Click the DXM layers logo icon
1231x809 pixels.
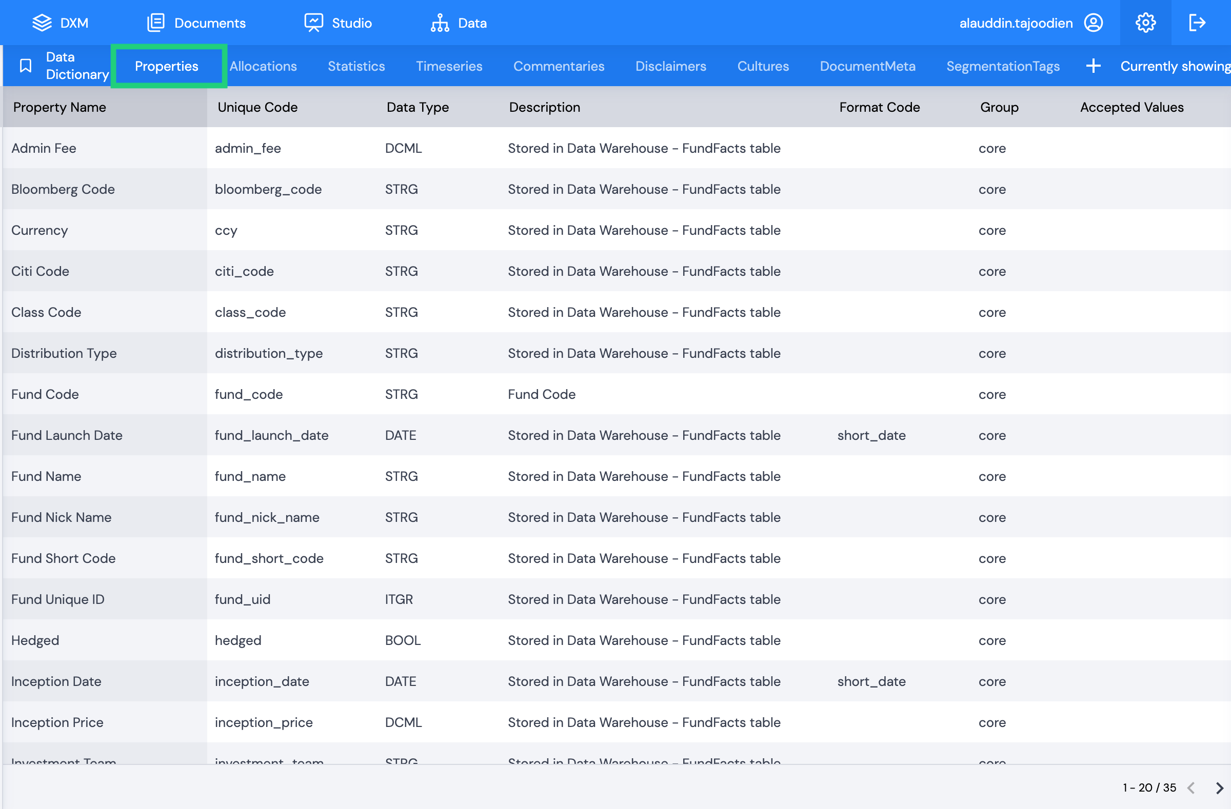42,23
